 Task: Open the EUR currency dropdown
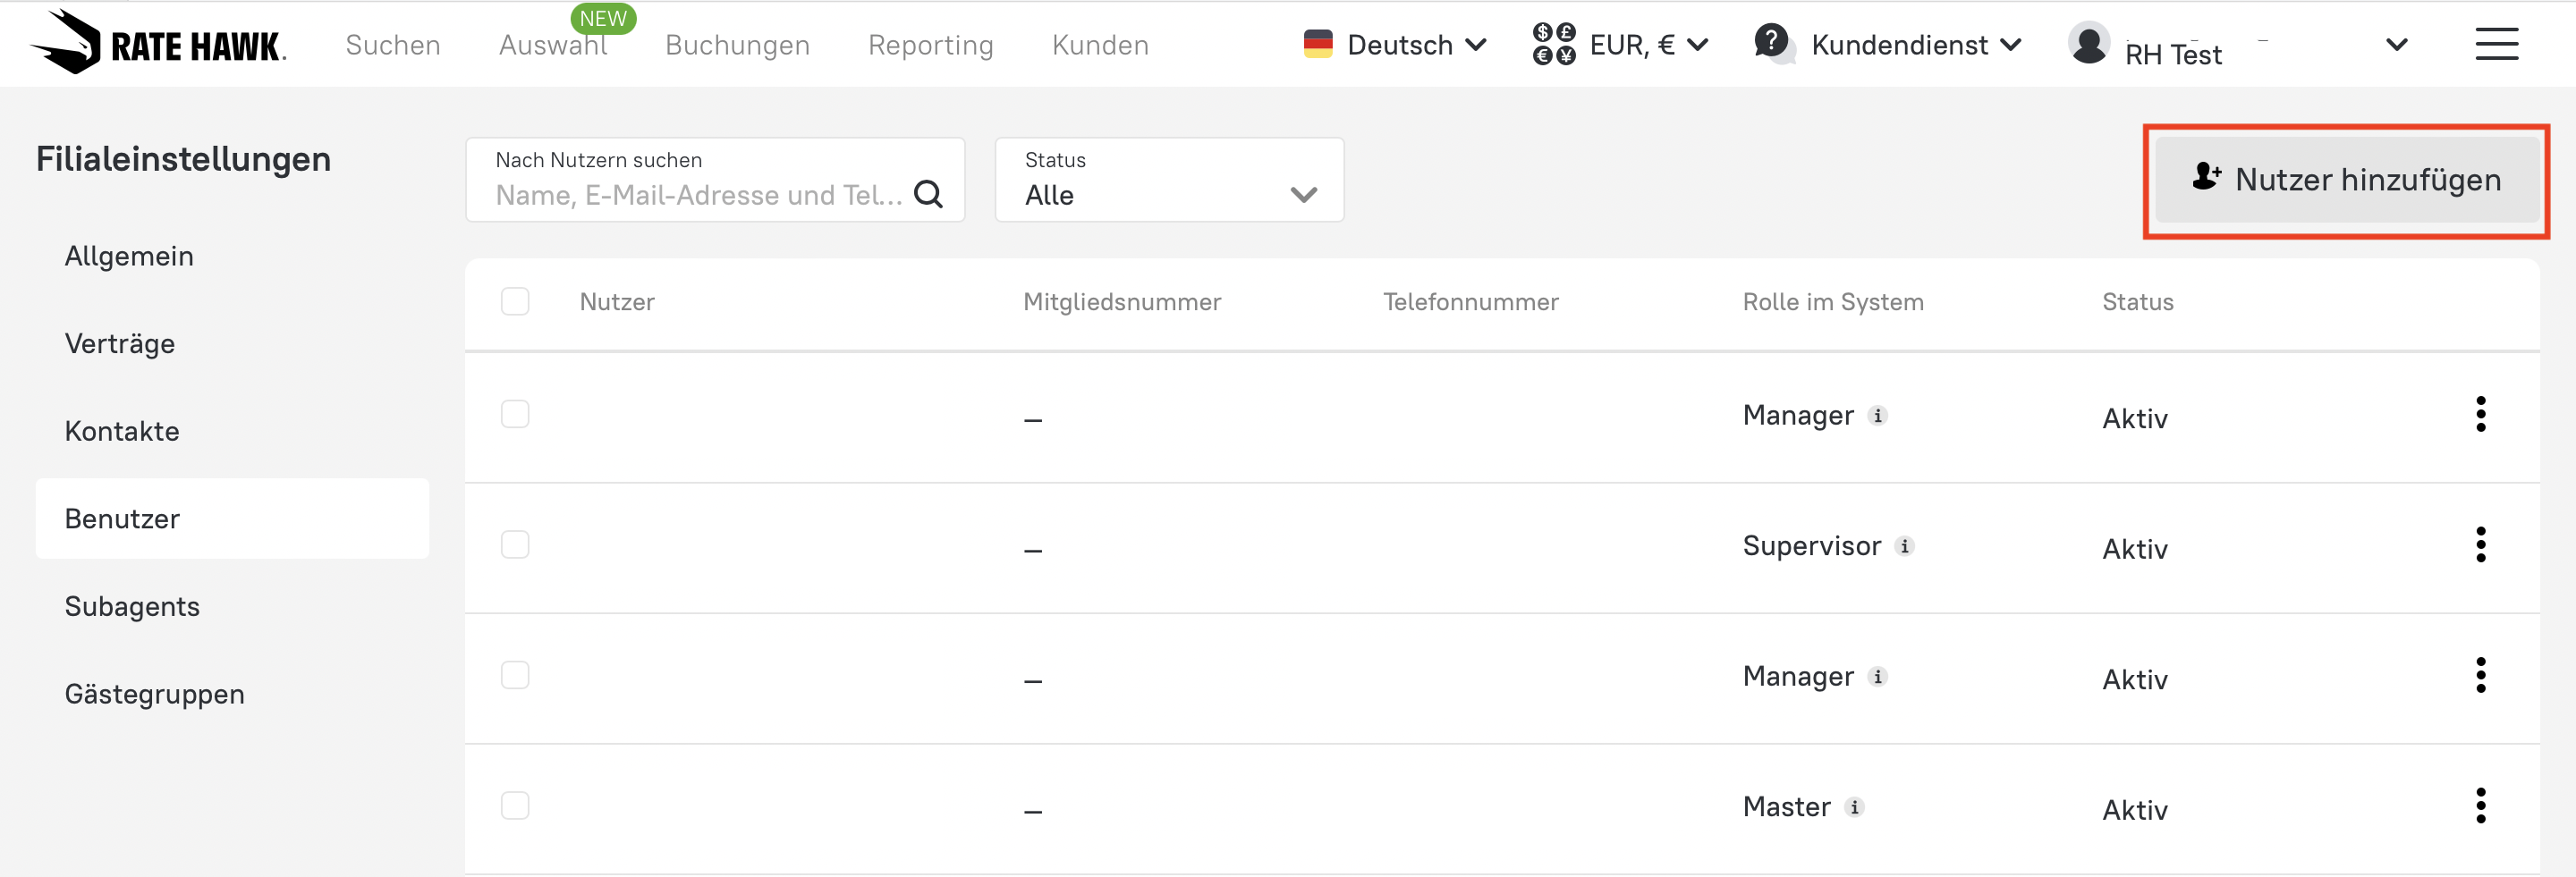pyautogui.click(x=1621, y=45)
